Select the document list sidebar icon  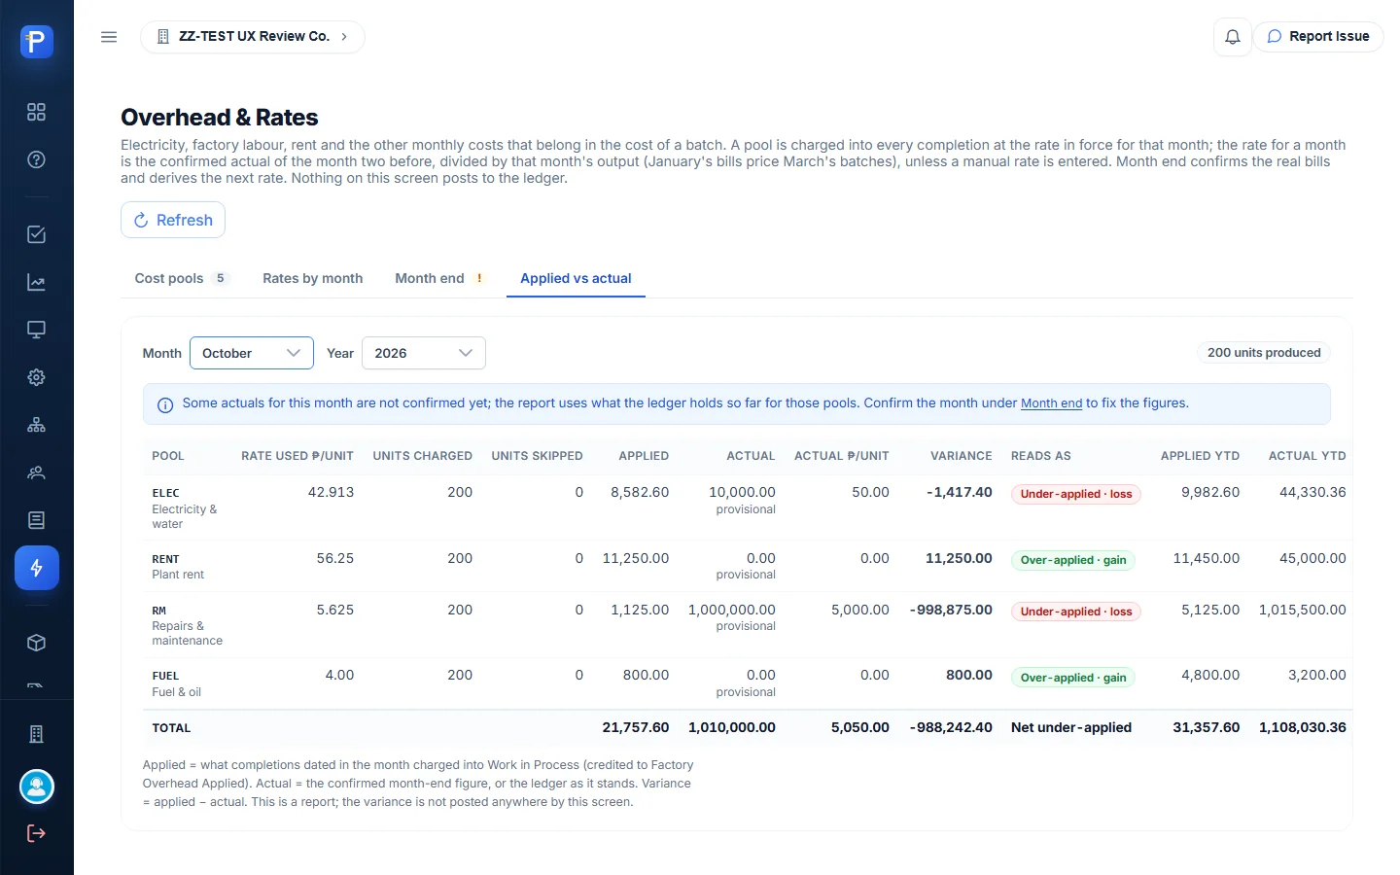coord(37,520)
